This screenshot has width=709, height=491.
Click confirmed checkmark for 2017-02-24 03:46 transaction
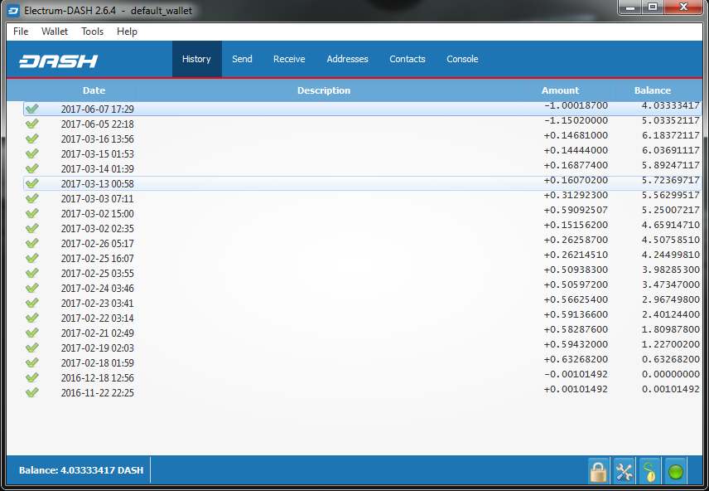point(32,288)
